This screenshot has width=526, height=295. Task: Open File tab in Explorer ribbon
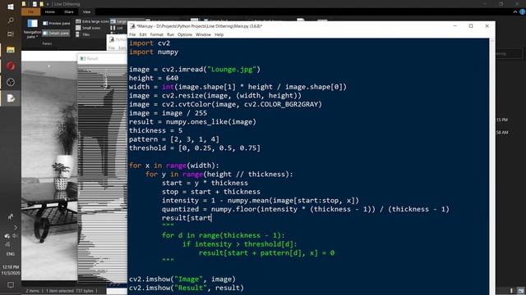[x=30, y=11]
